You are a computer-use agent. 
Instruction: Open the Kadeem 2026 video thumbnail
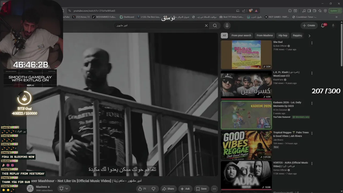[x=246, y=115]
